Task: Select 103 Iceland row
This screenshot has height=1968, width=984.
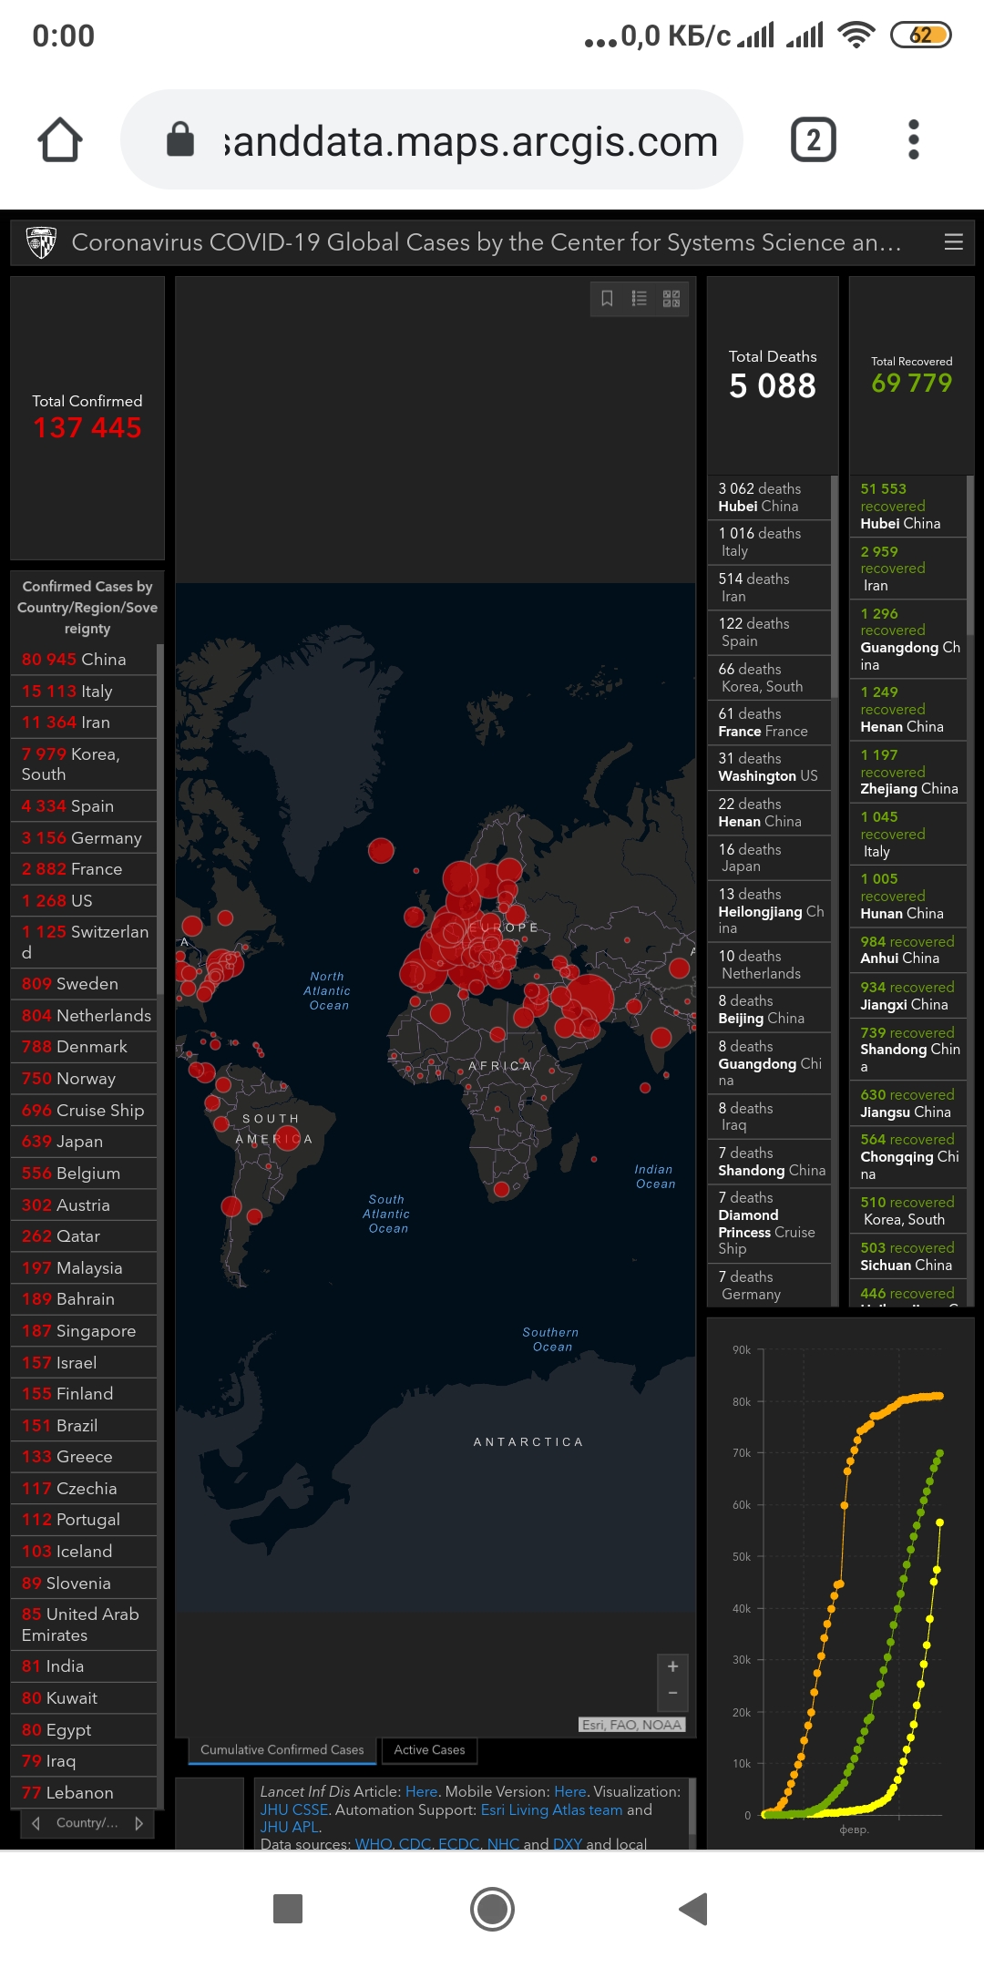Action: pyautogui.click(x=84, y=1552)
